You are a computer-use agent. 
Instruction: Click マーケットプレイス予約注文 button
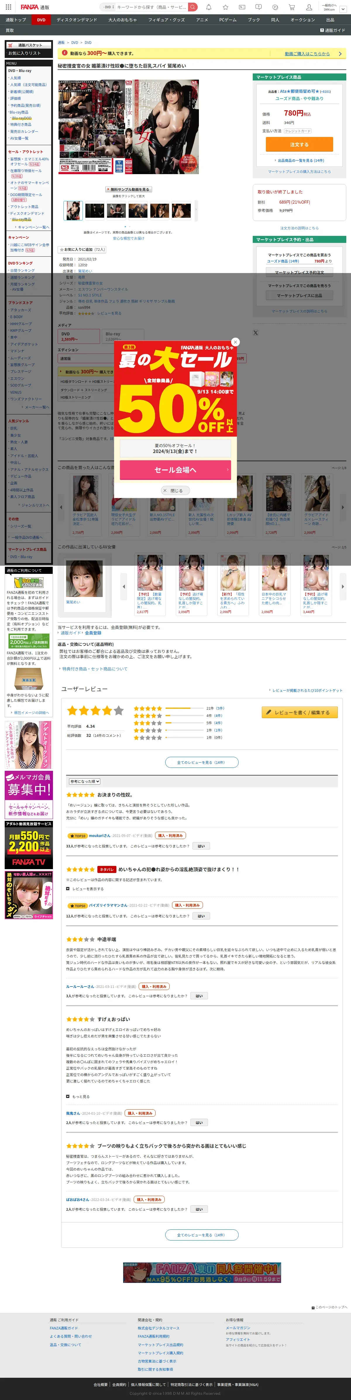[299, 272]
